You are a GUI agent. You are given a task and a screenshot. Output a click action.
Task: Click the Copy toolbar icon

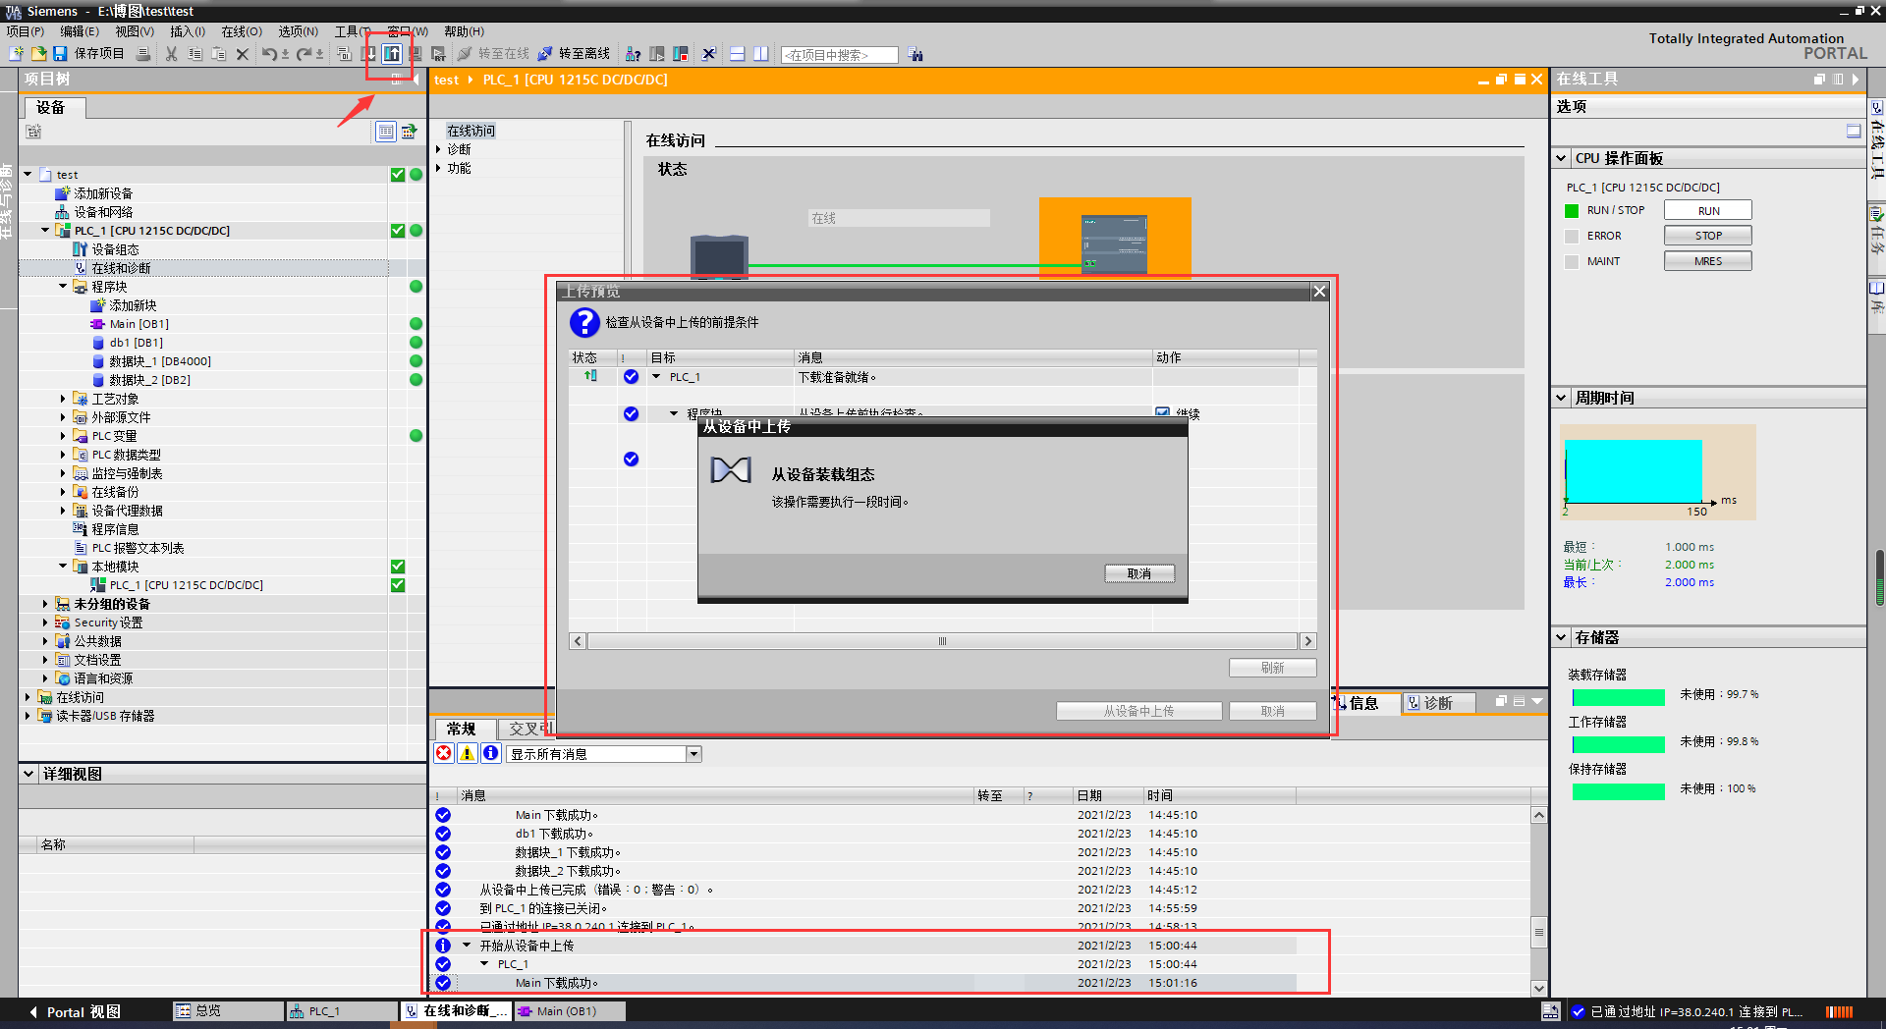(195, 54)
